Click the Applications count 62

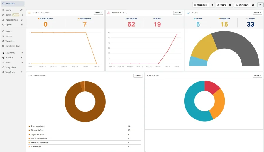(x=131, y=24)
